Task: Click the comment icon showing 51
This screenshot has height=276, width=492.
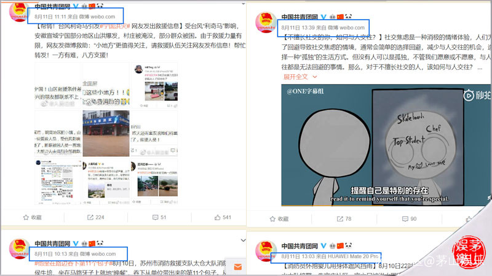Action: pyautogui.click(x=159, y=217)
